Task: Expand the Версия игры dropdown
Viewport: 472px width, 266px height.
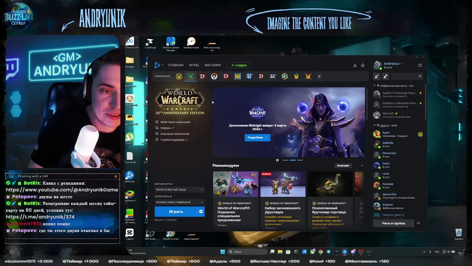Action: click(179, 190)
